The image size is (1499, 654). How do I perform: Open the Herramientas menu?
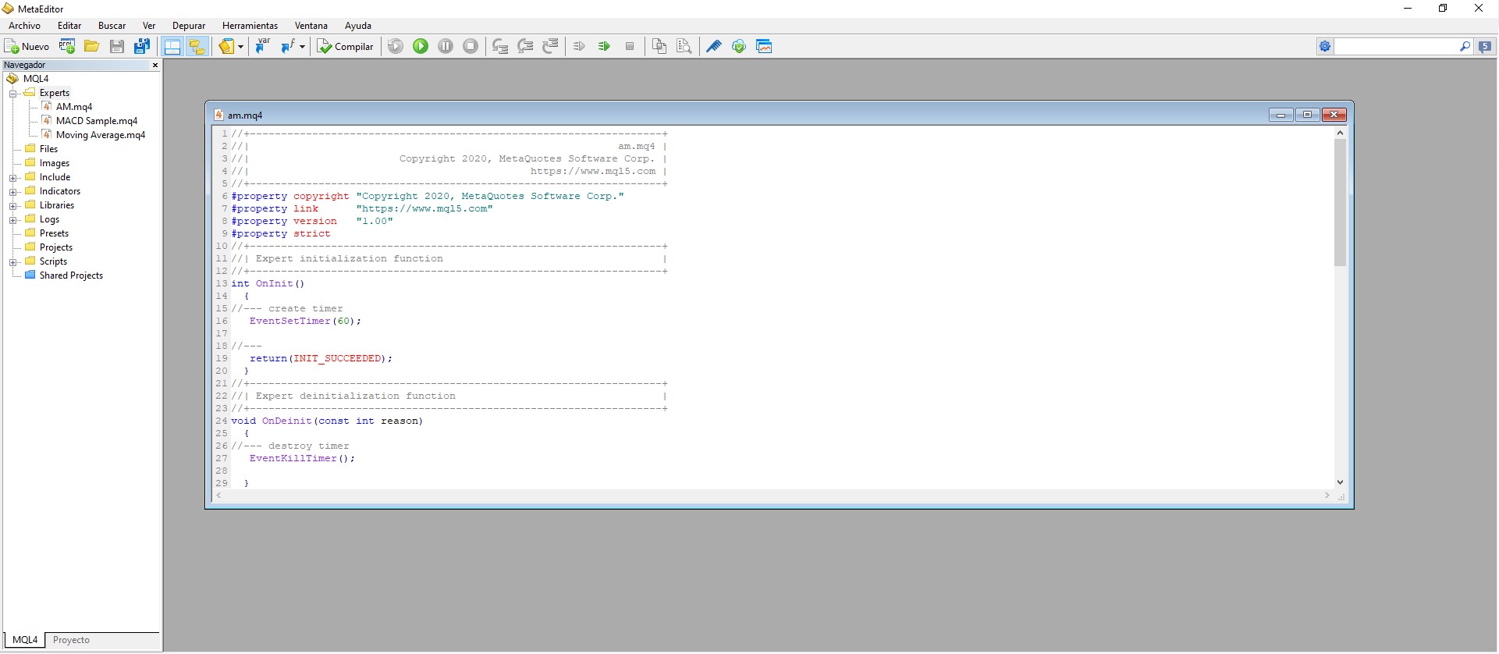click(250, 26)
